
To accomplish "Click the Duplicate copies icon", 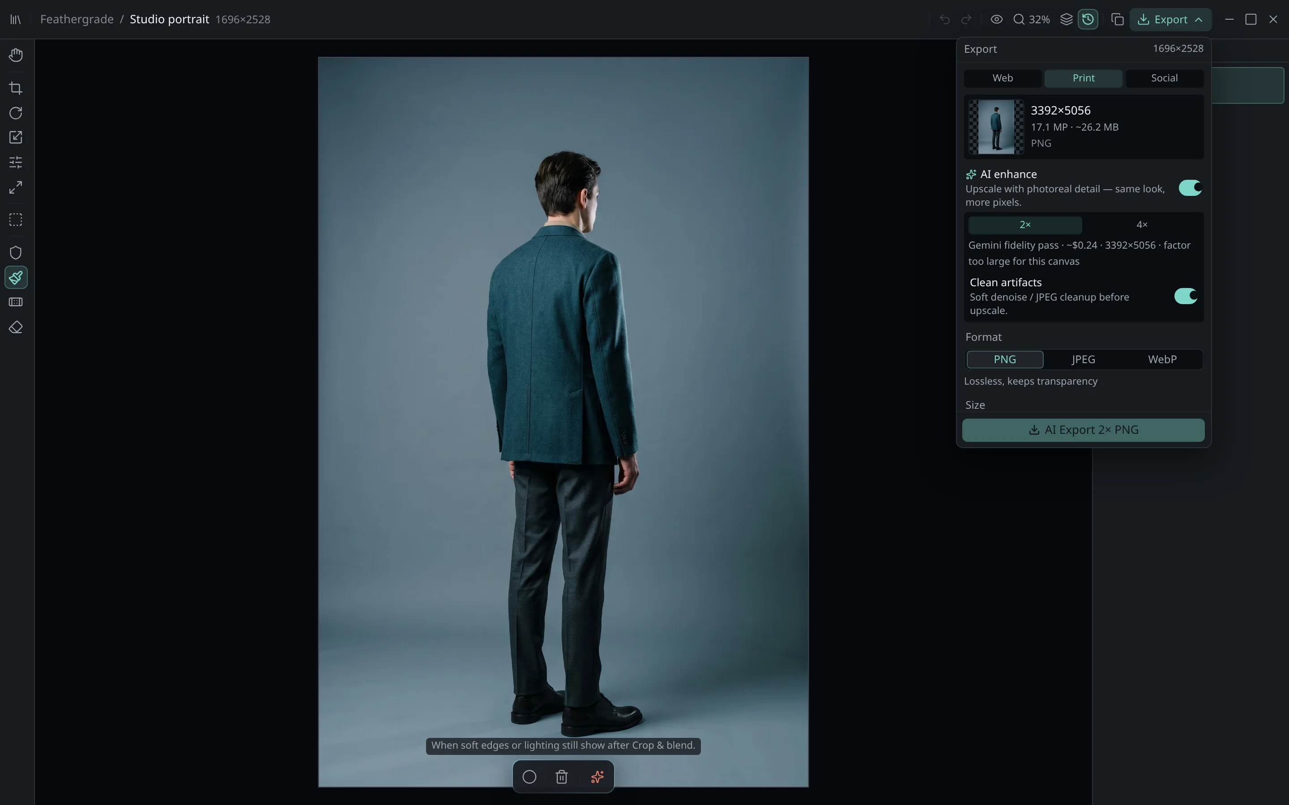I will click(1118, 20).
